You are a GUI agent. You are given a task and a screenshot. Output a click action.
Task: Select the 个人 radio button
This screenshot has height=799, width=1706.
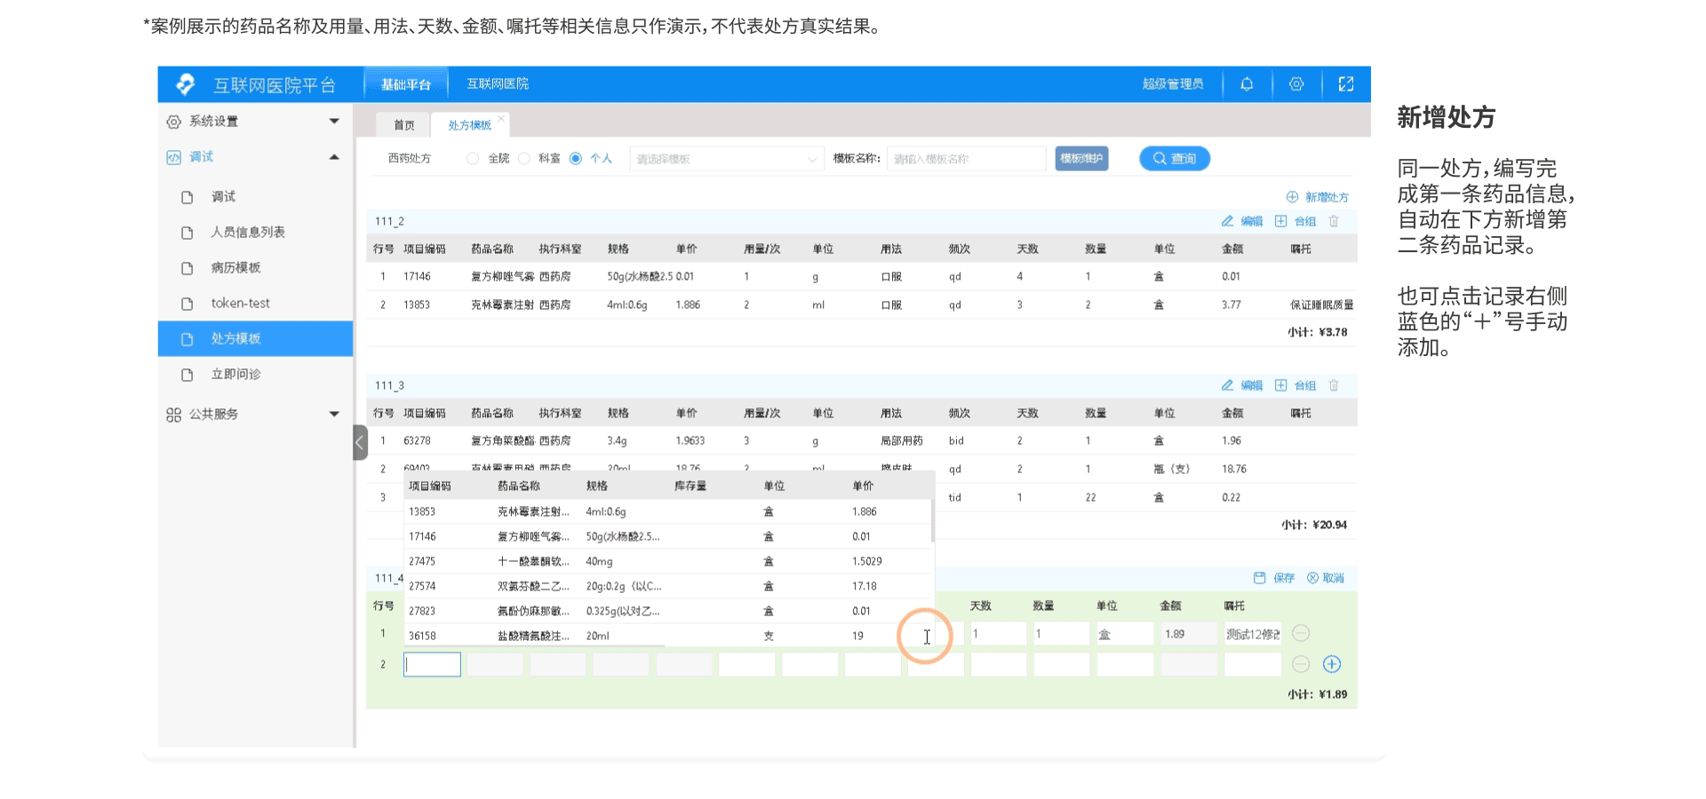576,159
